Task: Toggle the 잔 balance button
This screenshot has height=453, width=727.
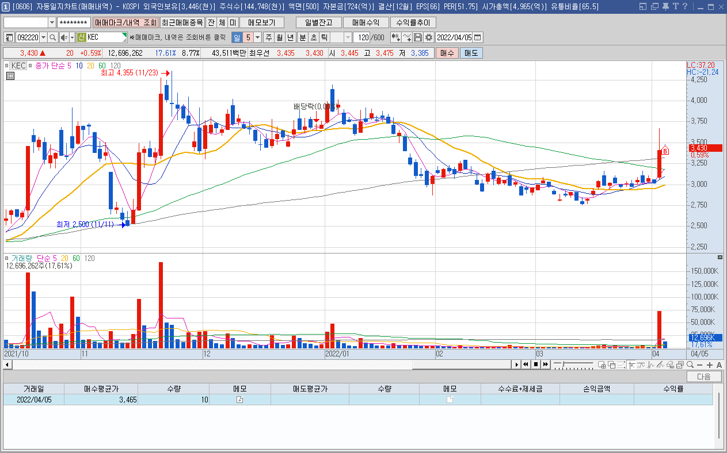Action: [211, 22]
